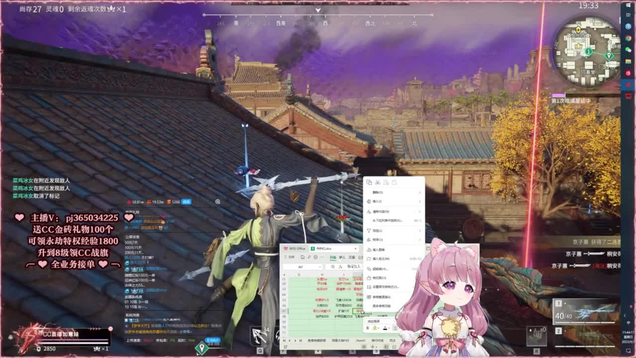The image size is (636, 358).
Task: Click the zoom magnifier icon beside formula bar
Action: tap(333, 267)
